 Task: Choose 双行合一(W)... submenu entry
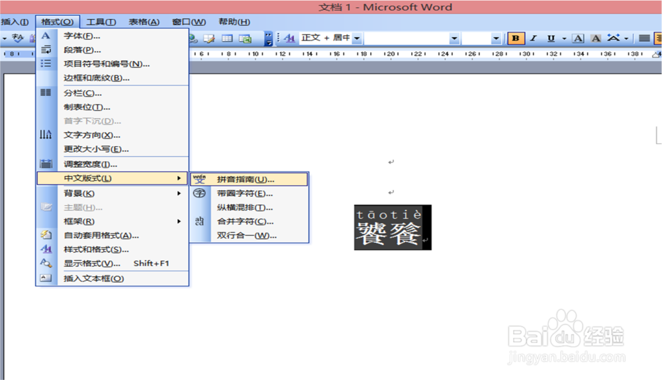coord(249,235)
